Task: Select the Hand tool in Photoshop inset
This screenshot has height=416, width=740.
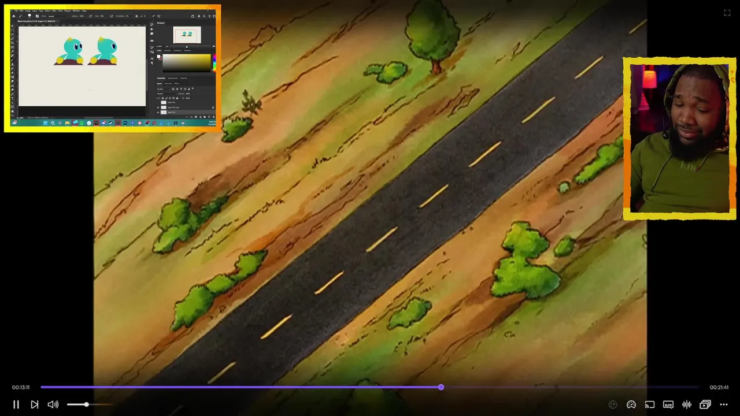Action: tap(12, 111)
